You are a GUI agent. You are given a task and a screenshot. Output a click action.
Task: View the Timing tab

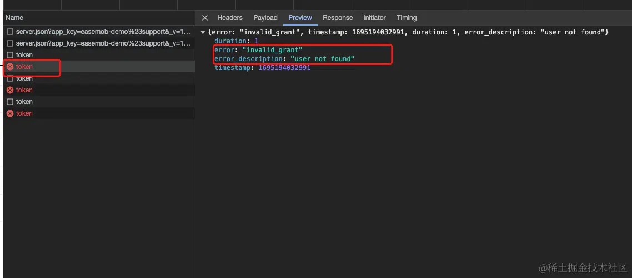pyautogui.click(x=407, y=18)
